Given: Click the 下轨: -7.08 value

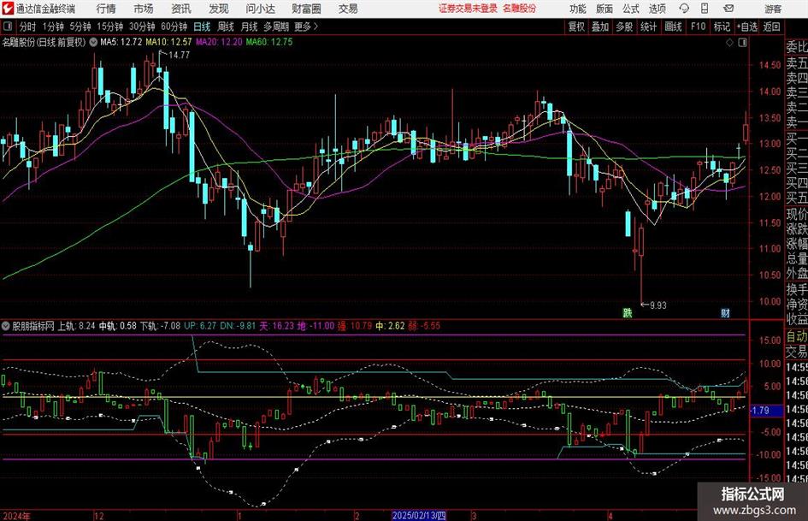Looking at the screenshot, I should click(x=160, y=326).
